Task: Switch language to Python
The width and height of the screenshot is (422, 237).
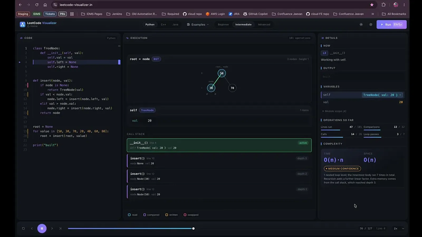Action: click(150, 24)
